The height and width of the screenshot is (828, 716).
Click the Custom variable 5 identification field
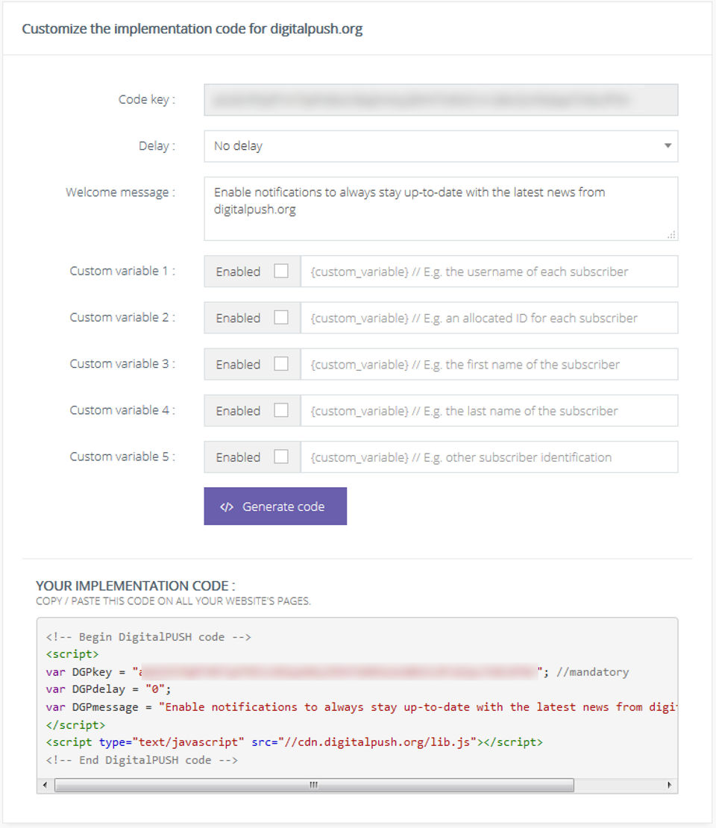coord(489,457)
